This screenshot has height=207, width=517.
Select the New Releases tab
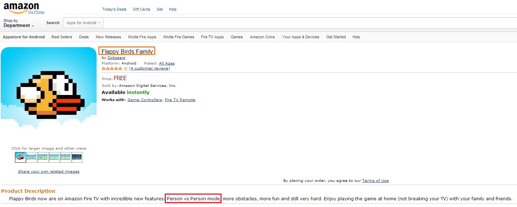pos(108,37)
